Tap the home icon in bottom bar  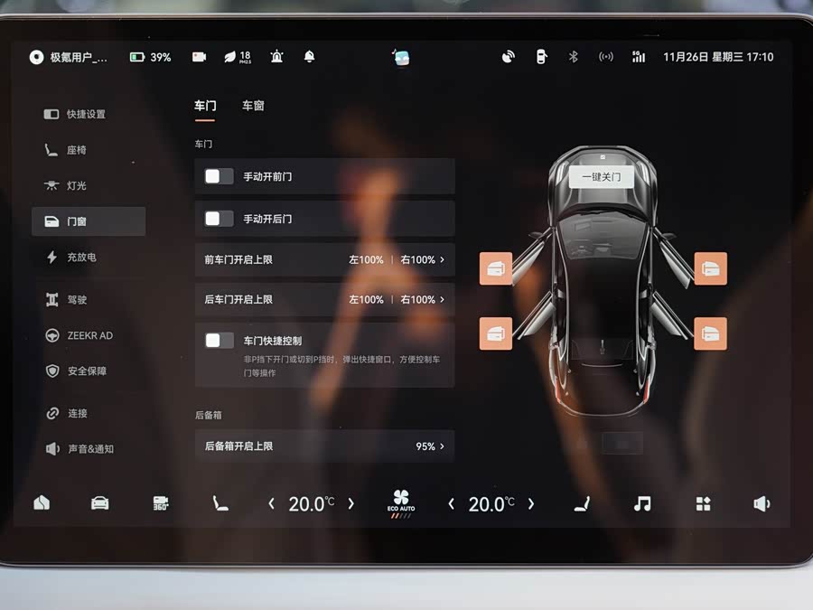pos(42,503)
